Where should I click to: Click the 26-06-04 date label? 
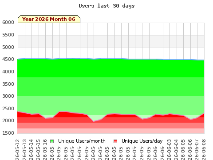coord(176,150)
